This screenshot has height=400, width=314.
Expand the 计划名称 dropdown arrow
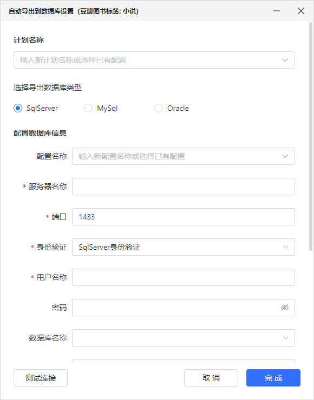[x=285, y=60]
